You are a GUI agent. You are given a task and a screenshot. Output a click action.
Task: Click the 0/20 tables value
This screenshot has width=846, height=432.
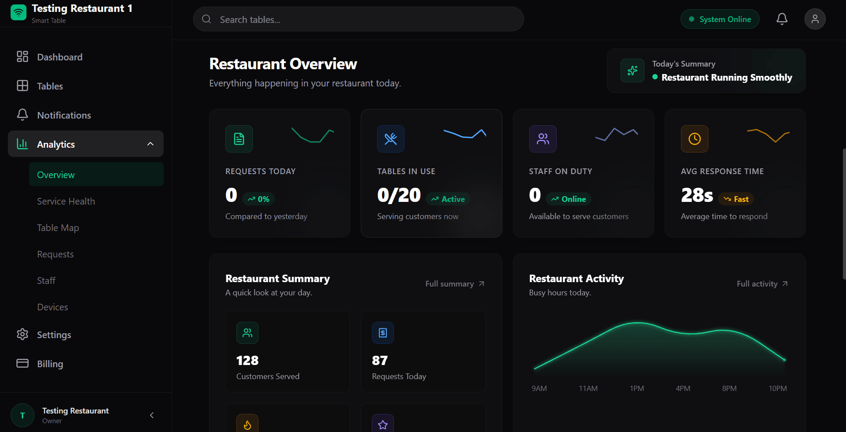pyautogui.click(x=399, y=195)
